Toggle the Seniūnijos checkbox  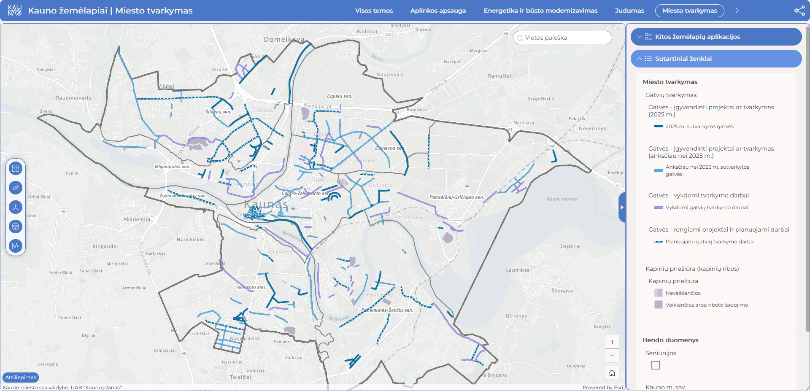click(656, 365)
